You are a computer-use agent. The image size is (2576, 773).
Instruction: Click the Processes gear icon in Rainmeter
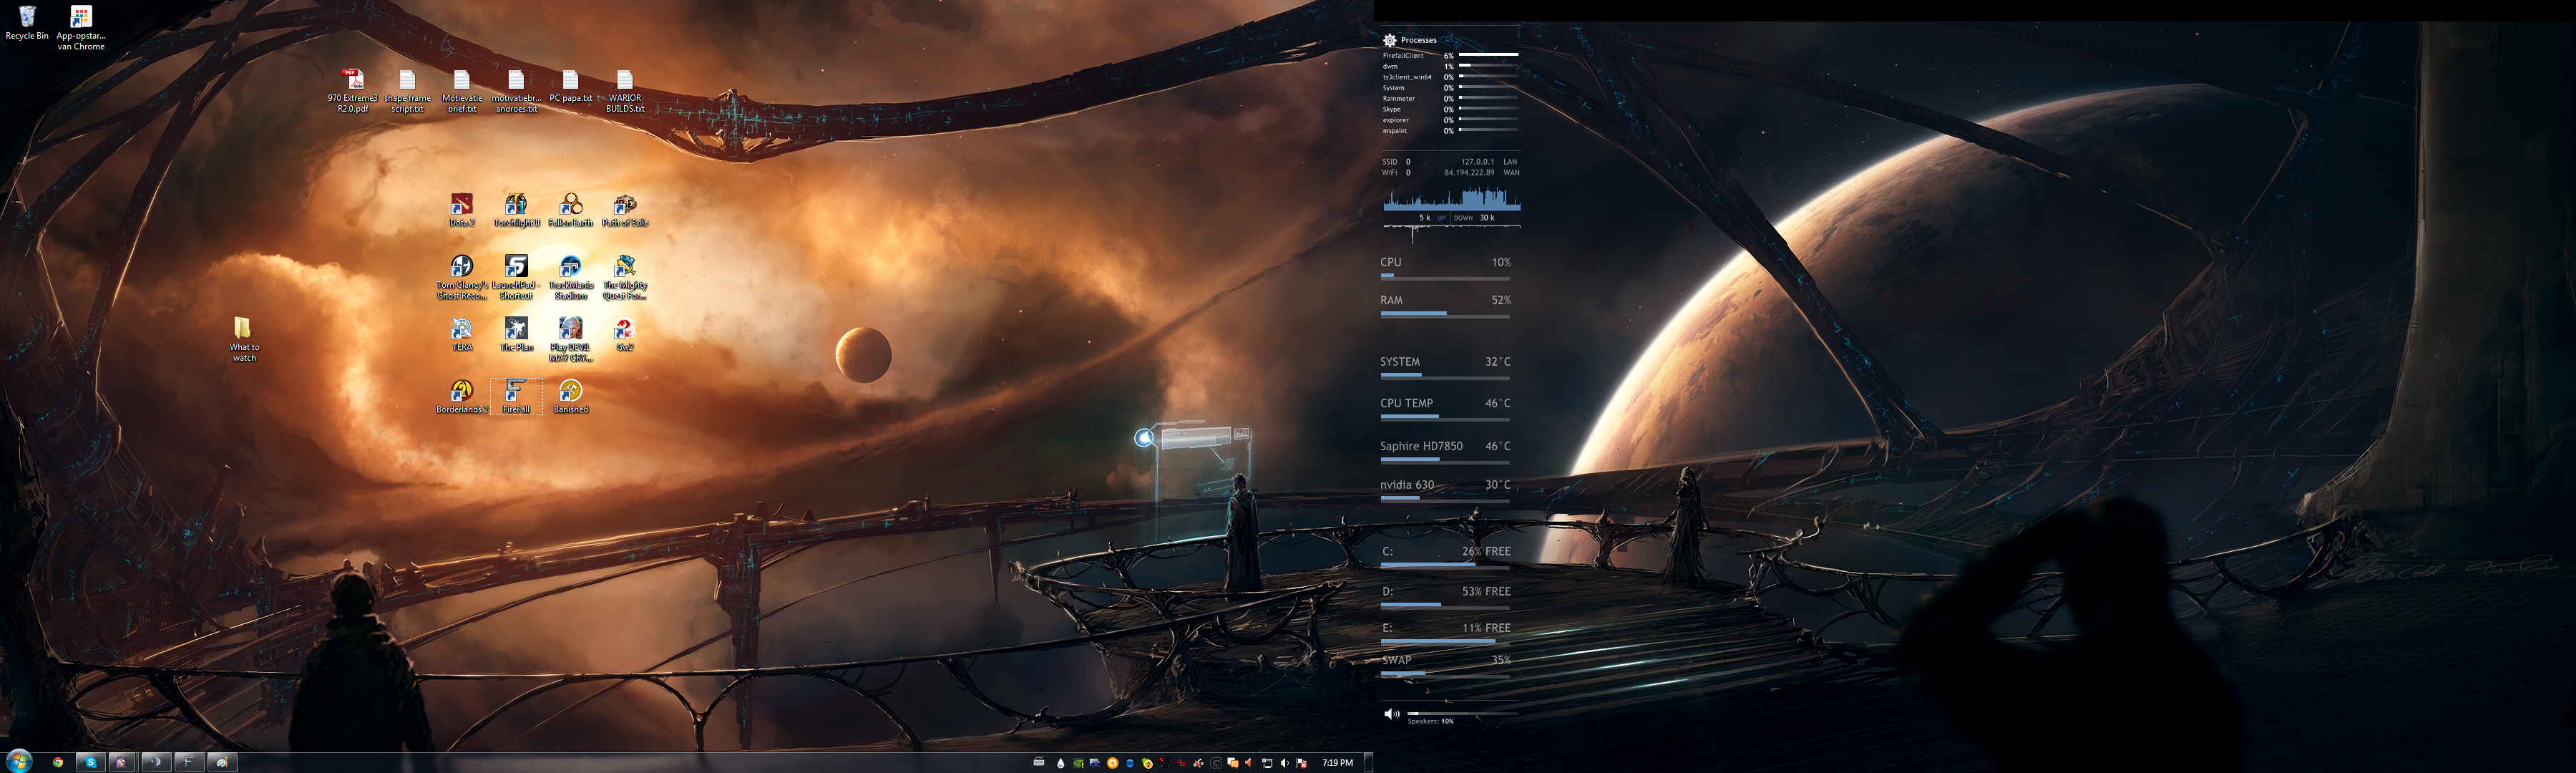[1389, 40]
